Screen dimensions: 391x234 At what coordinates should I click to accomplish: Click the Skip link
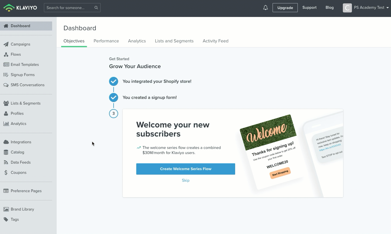coord(186,180)
